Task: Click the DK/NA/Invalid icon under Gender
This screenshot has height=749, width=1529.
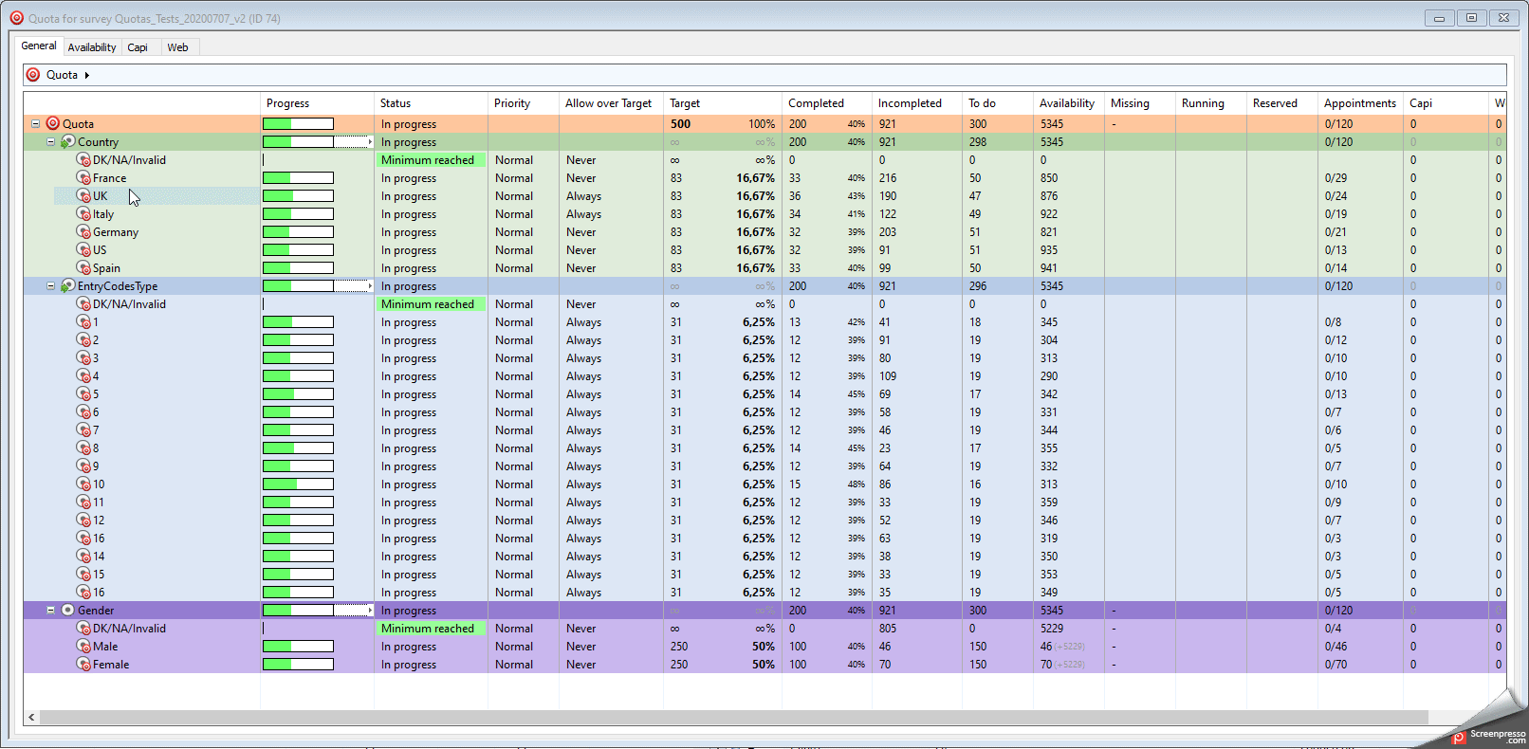Action: coord(83,628)
